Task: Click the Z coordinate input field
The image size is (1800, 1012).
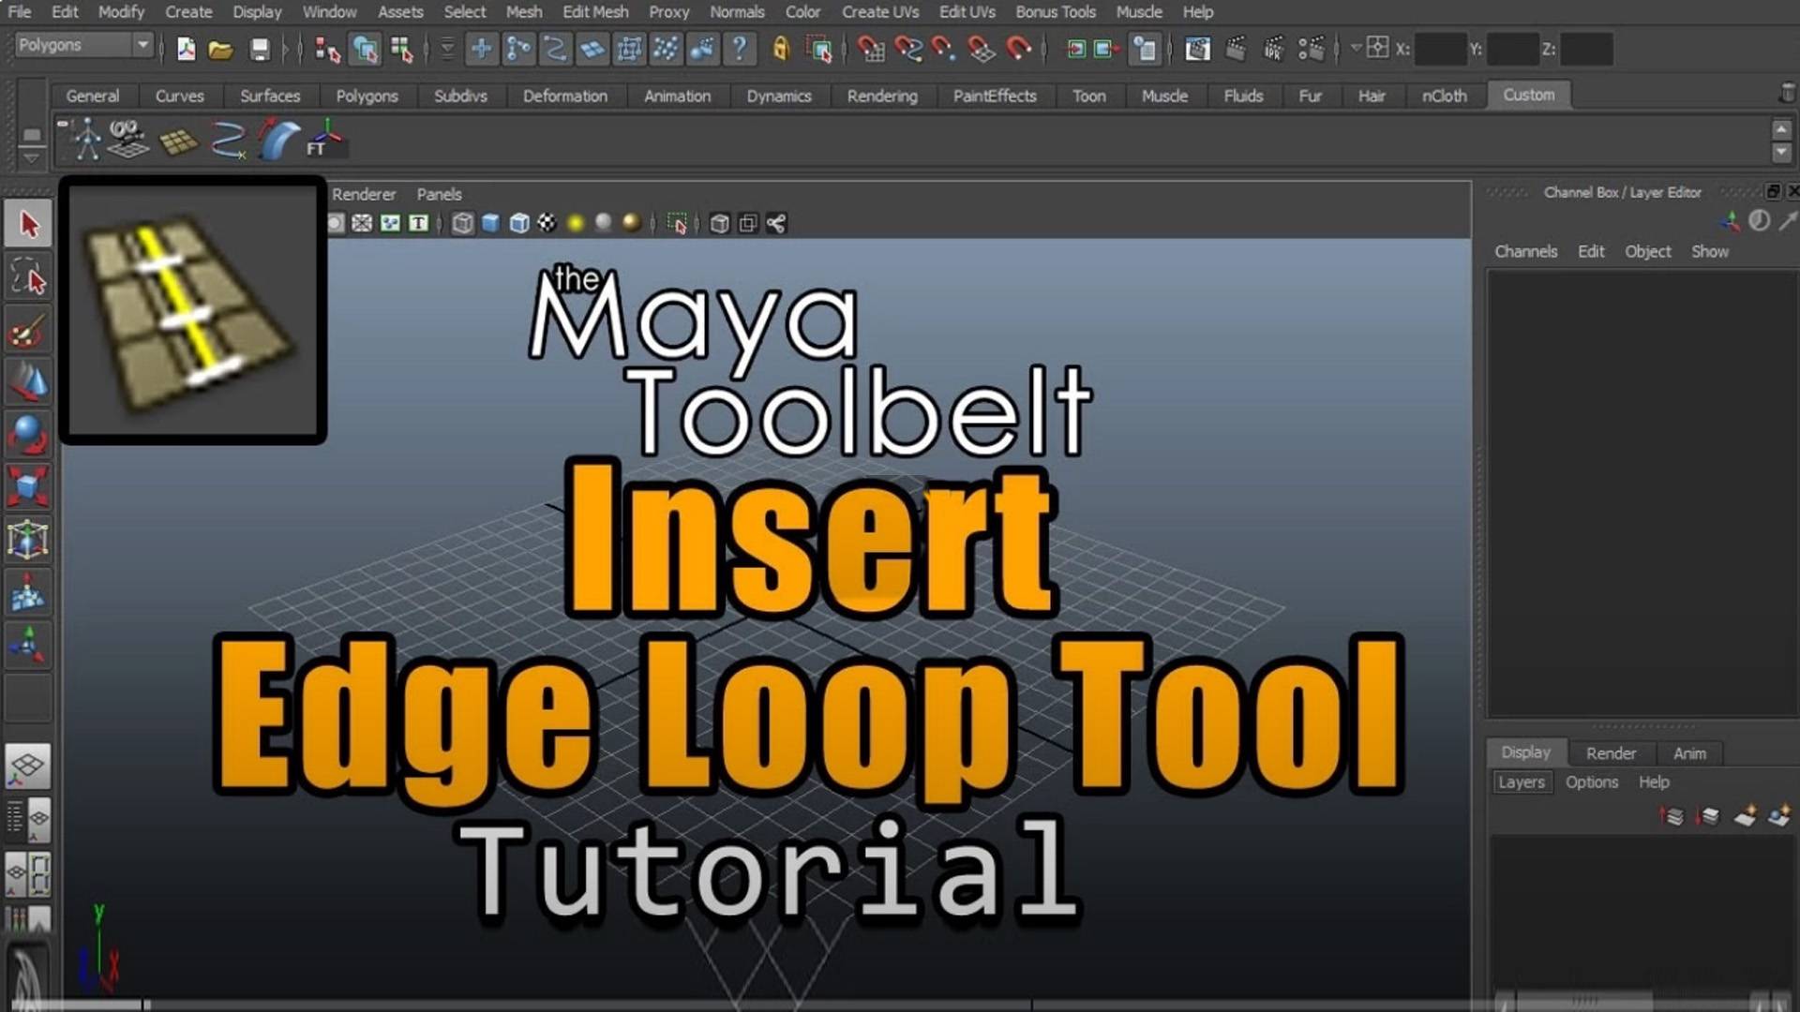Action: click(x=1586, y=49)
